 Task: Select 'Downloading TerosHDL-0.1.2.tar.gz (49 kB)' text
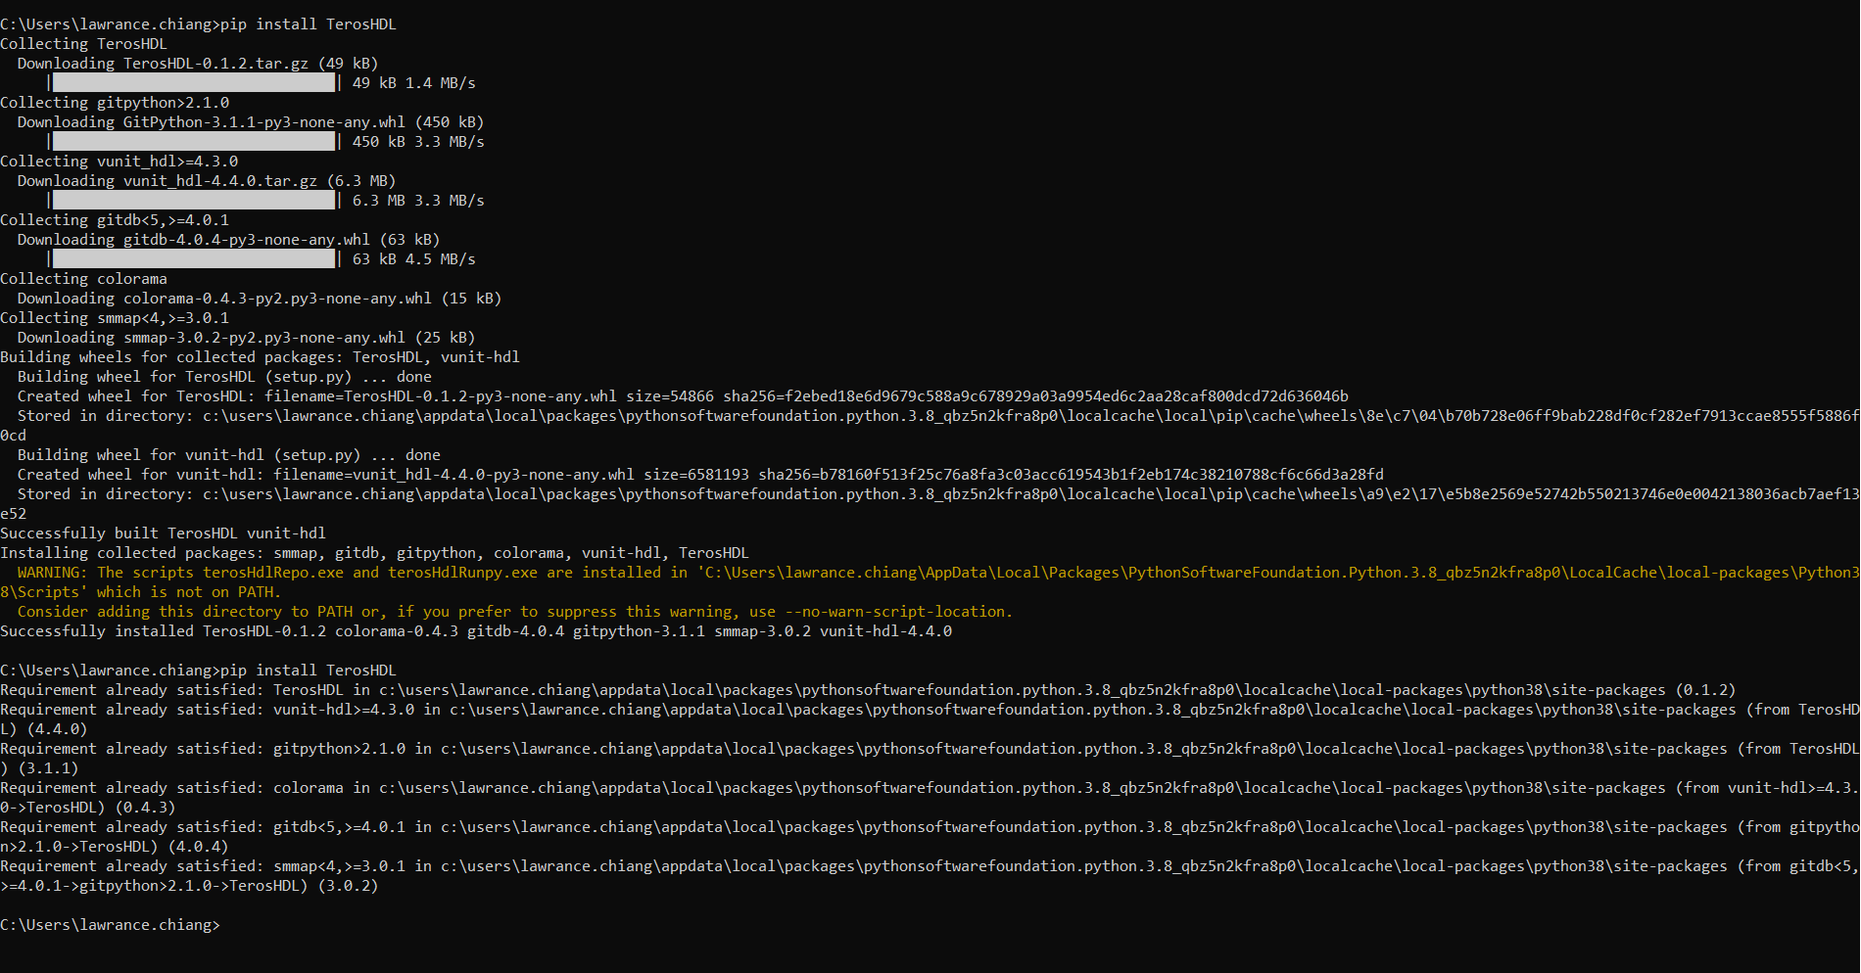pyautogui.click(x=198, y=64)
